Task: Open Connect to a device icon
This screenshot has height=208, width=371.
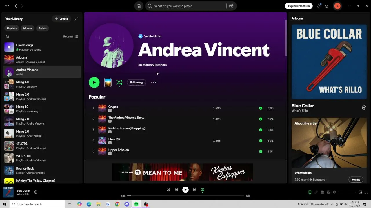Action: pos(328,192)
